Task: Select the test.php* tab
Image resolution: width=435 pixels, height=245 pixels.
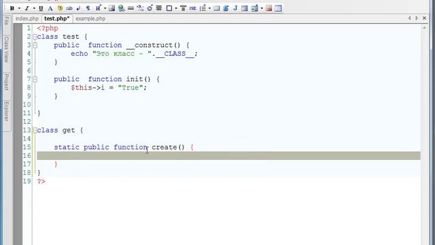Action: coord(57,18)
